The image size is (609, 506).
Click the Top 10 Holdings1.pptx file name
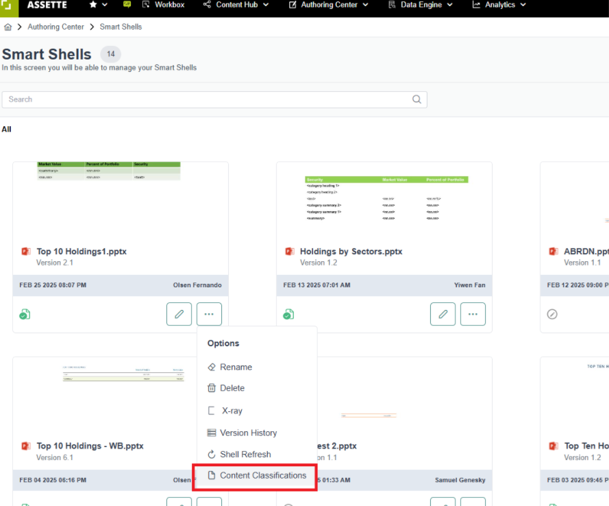(x=82, y=252)
